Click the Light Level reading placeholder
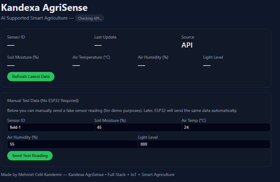The width and height of the screenshot is (280, 182). tap(207, 65)
